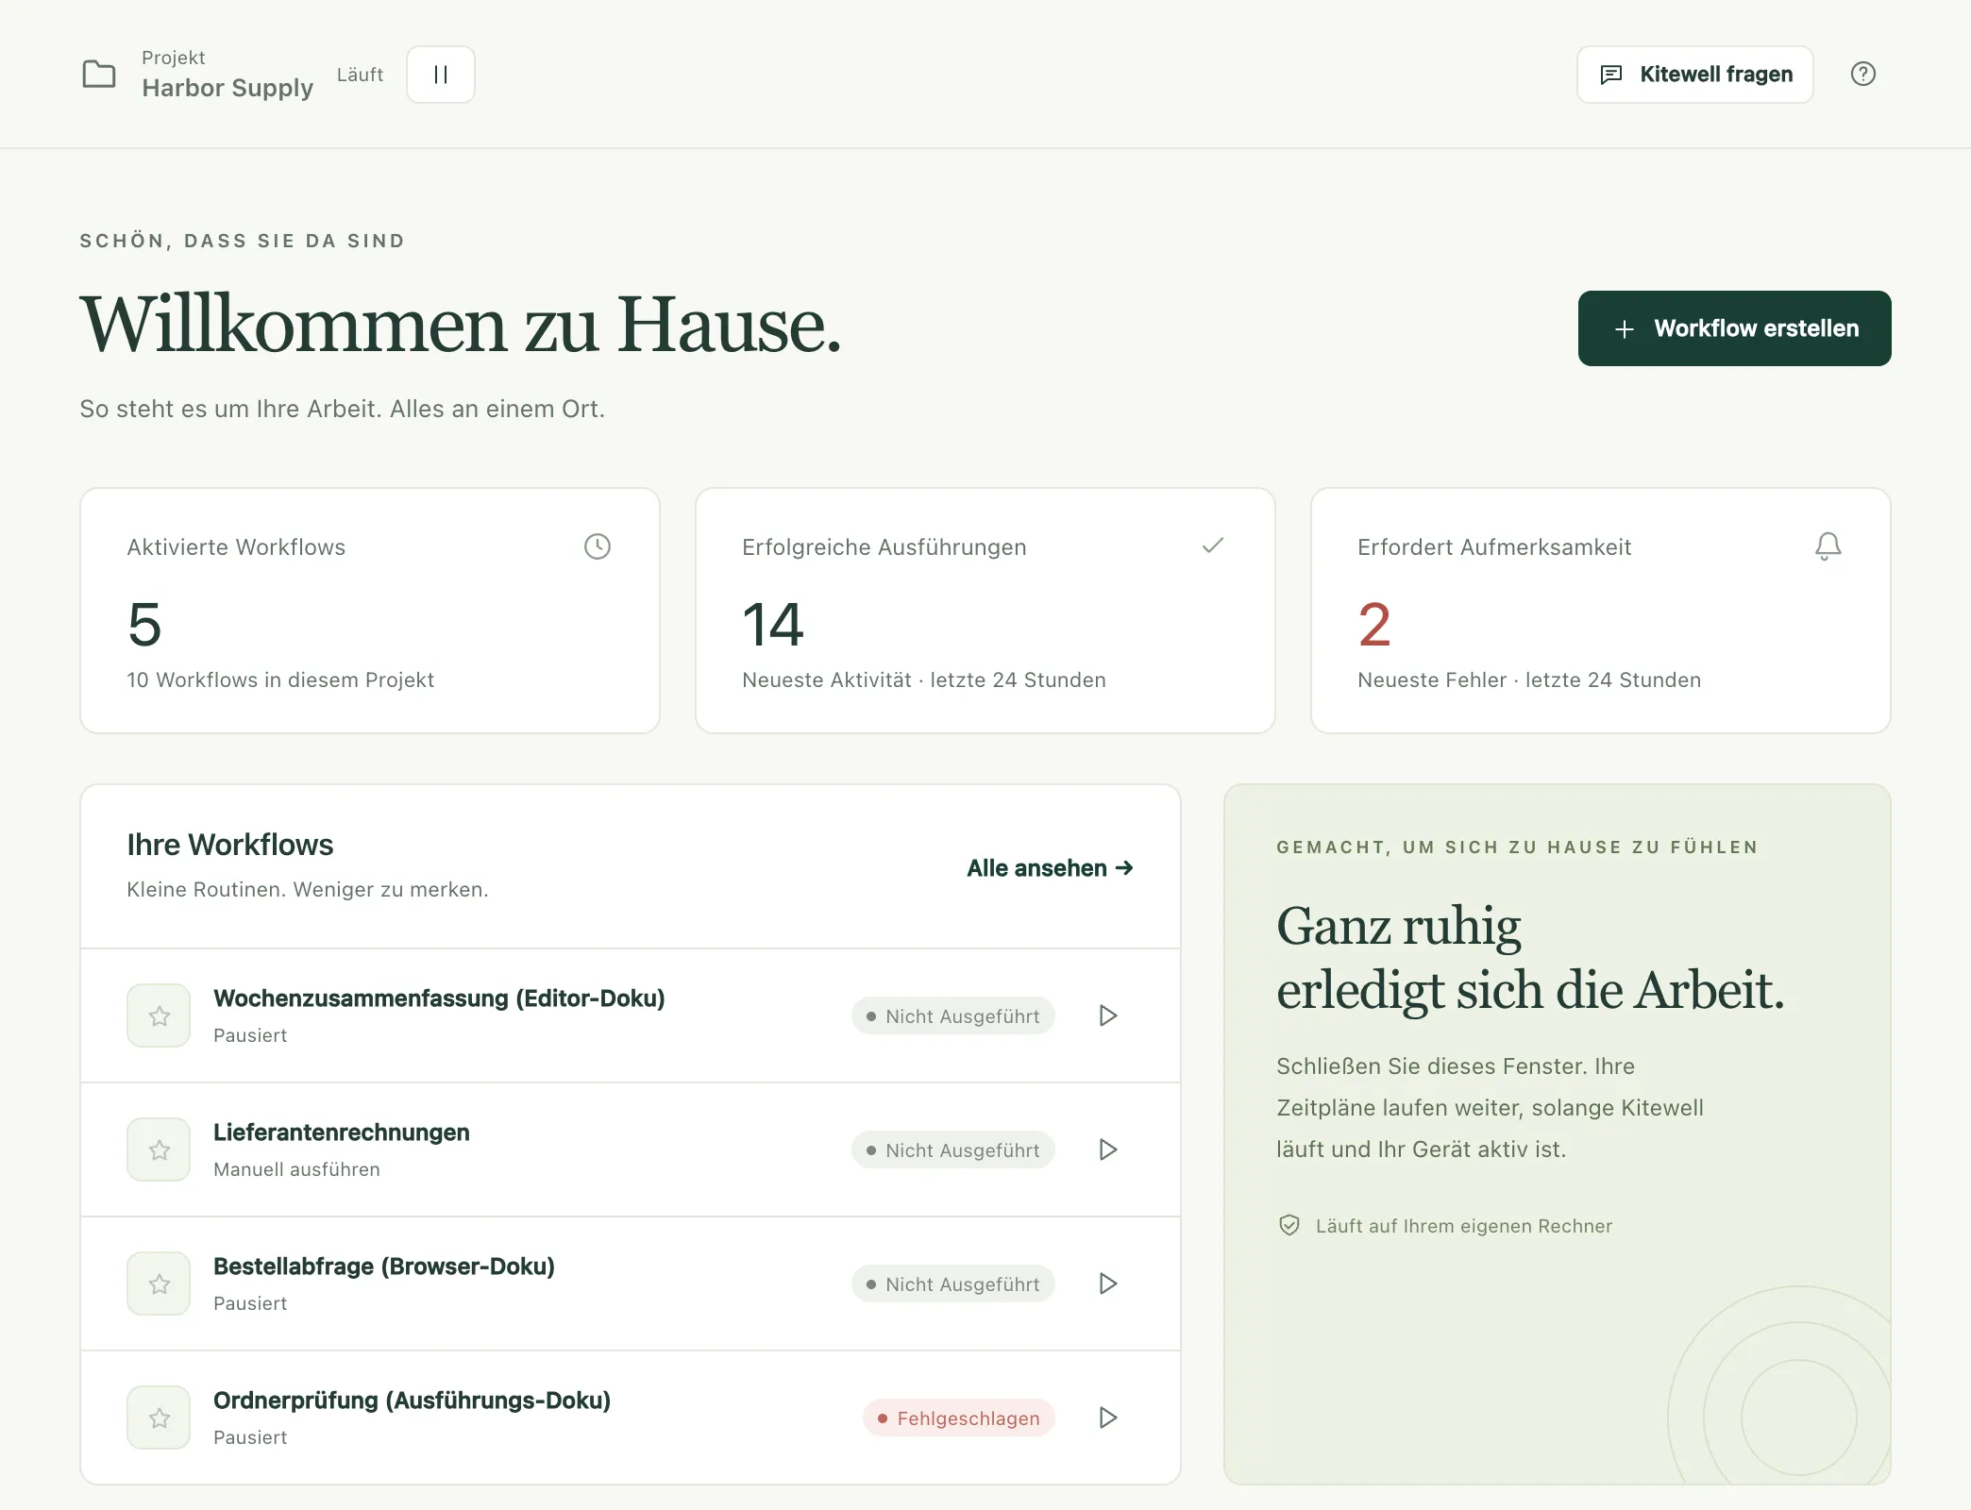1971x1510 pixels.
Task: Click the Manuell ausführen subtitle
Action: (296, 1169)
